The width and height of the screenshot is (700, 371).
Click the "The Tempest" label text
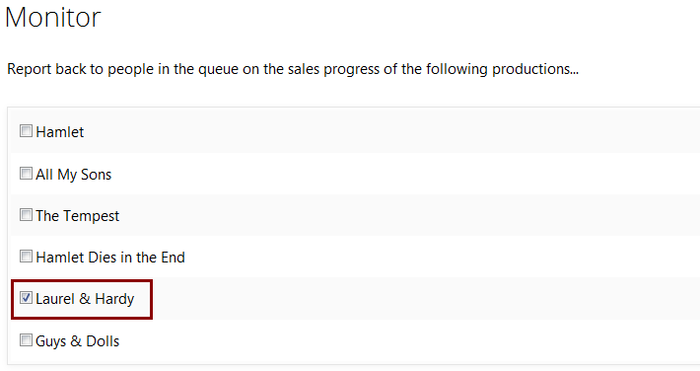pos(78,216)
